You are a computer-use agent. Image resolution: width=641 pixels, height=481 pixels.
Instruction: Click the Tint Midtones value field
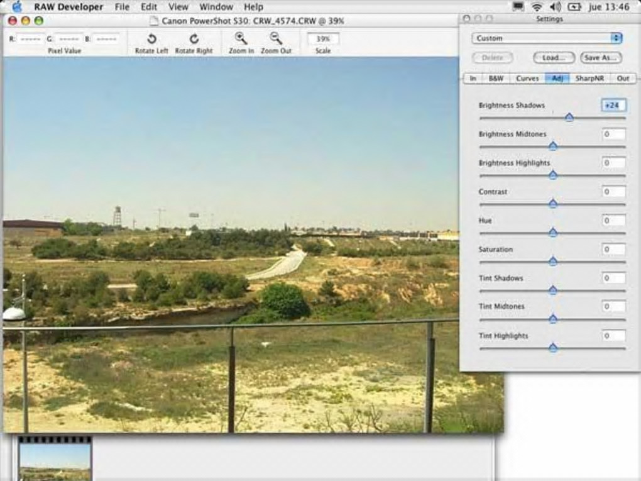[613, 306]
